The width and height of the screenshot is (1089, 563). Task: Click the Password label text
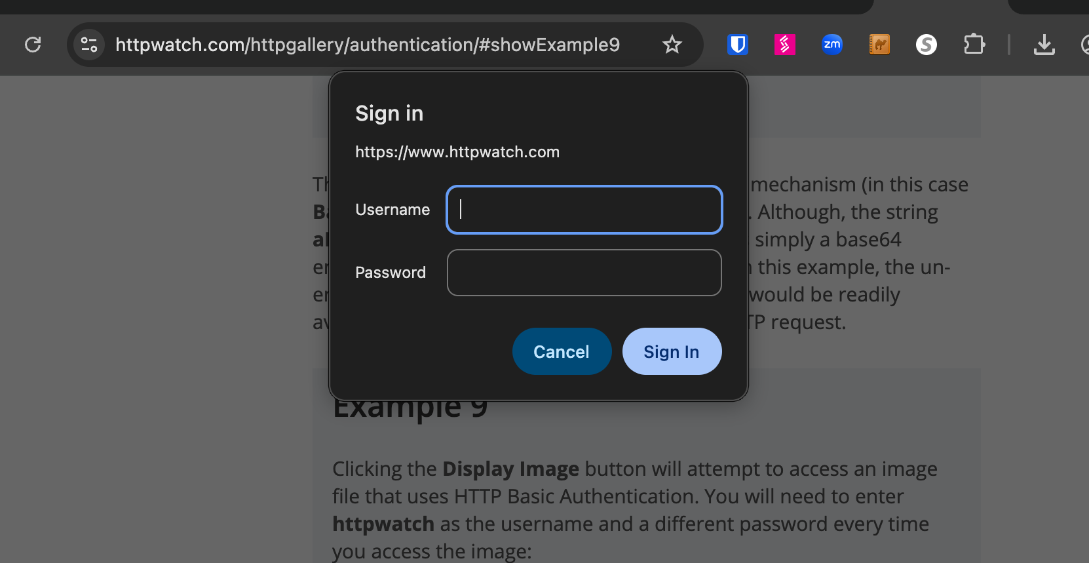(391, 273)
